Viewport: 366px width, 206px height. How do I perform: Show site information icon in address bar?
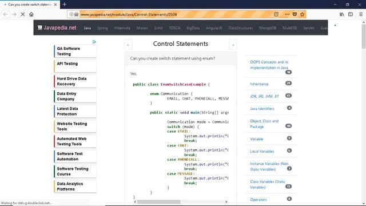pos(71,14)
